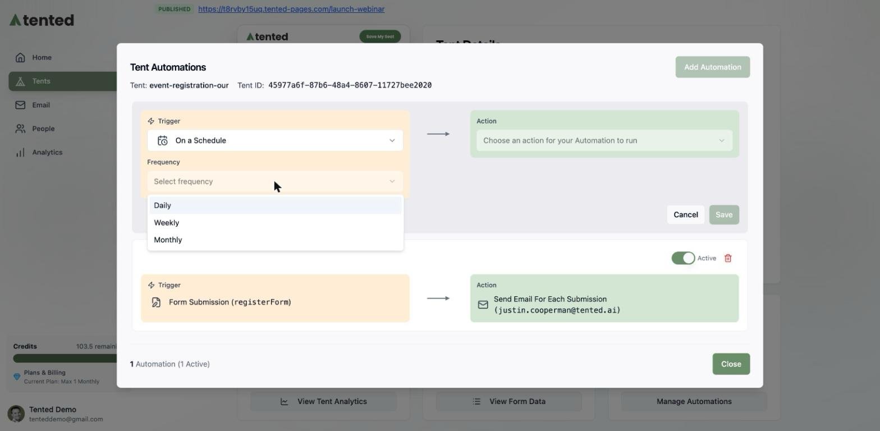Screen dimensions: 880x431
Task: Click the Form Submission (registerForm) text
Action: (x=230, y=302)
